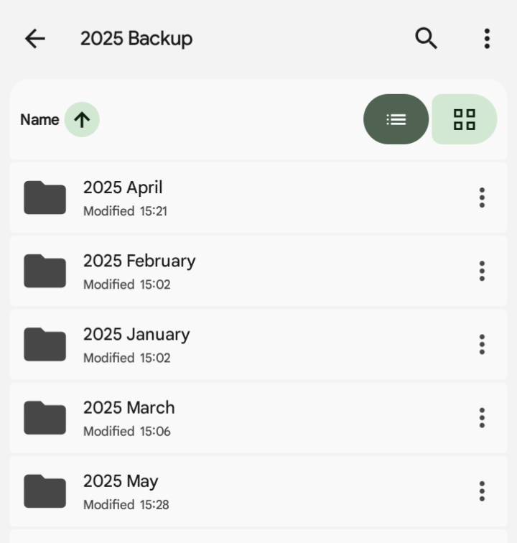Select the 2025 March folder title
Image resolution: width=517 pixels, height=543 pixels.
click(129, 408)
